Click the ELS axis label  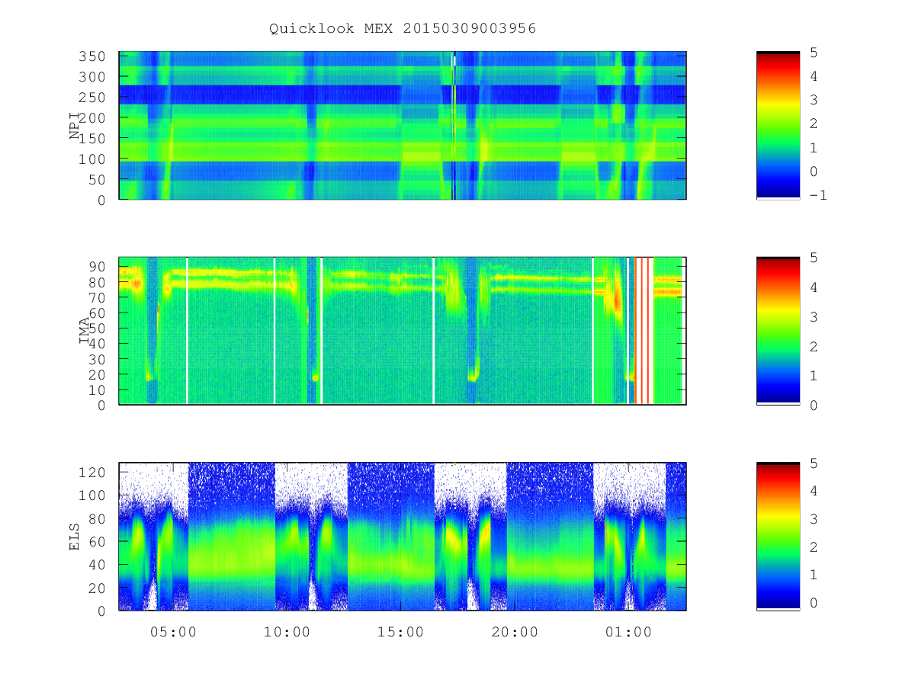coord(75,537)
